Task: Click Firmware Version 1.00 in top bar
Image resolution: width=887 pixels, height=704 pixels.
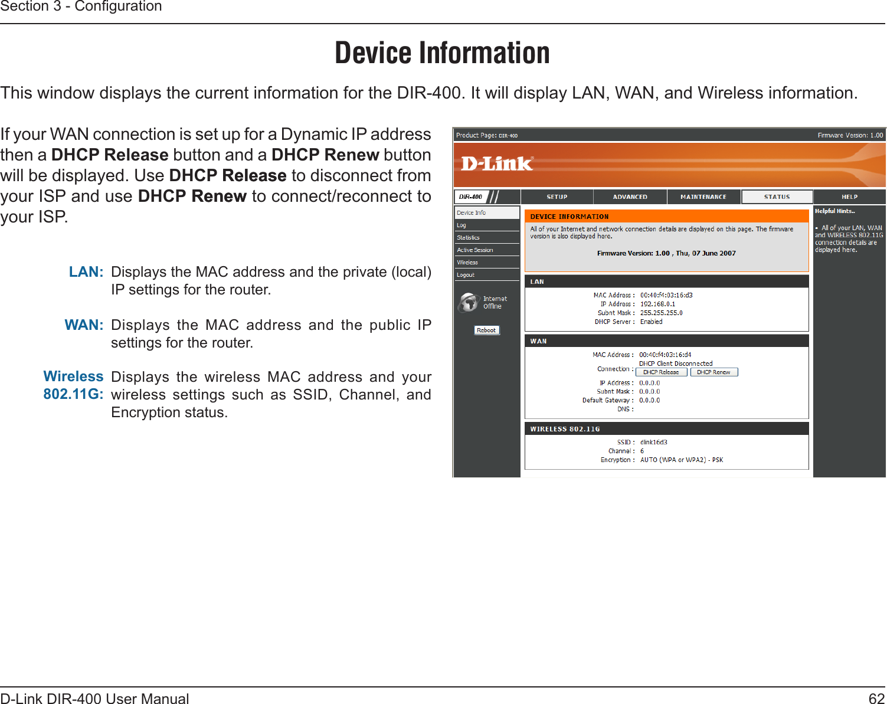Action: pyautogui.click(x=850, y=135)
